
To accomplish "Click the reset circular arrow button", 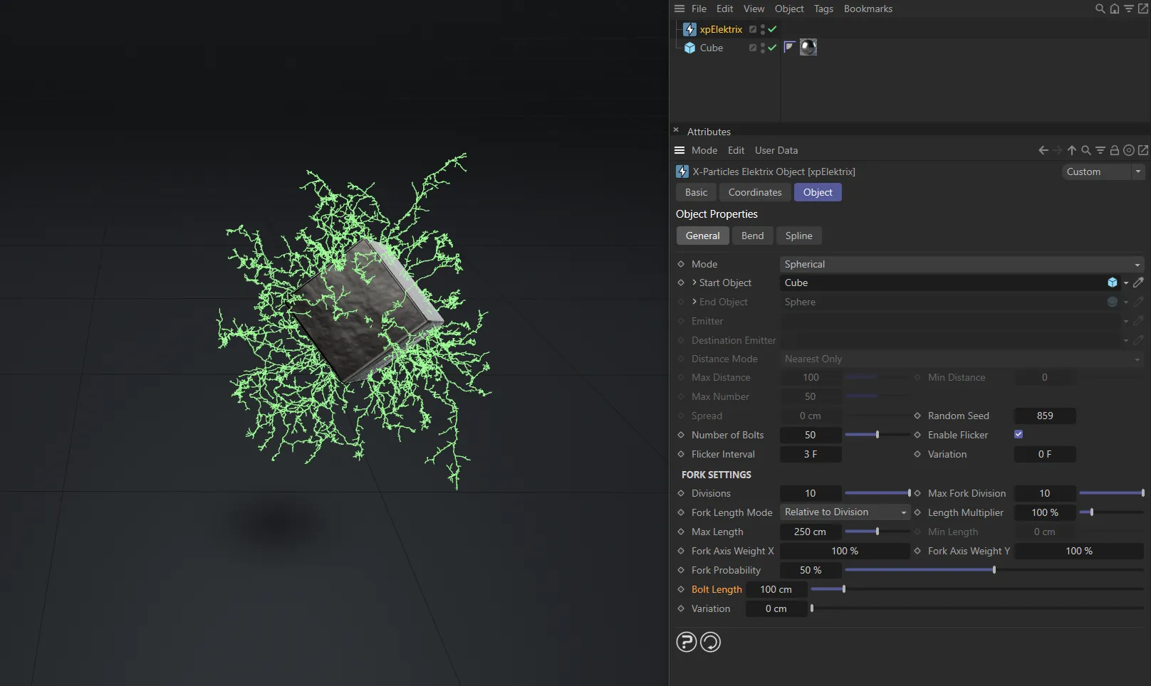I will (x=710, y=642).
